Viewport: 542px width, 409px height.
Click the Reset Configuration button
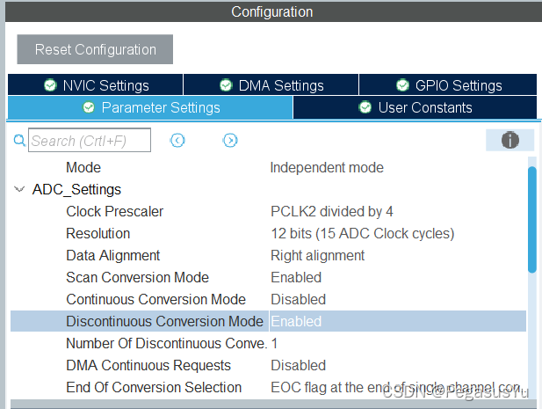[95, 49]
